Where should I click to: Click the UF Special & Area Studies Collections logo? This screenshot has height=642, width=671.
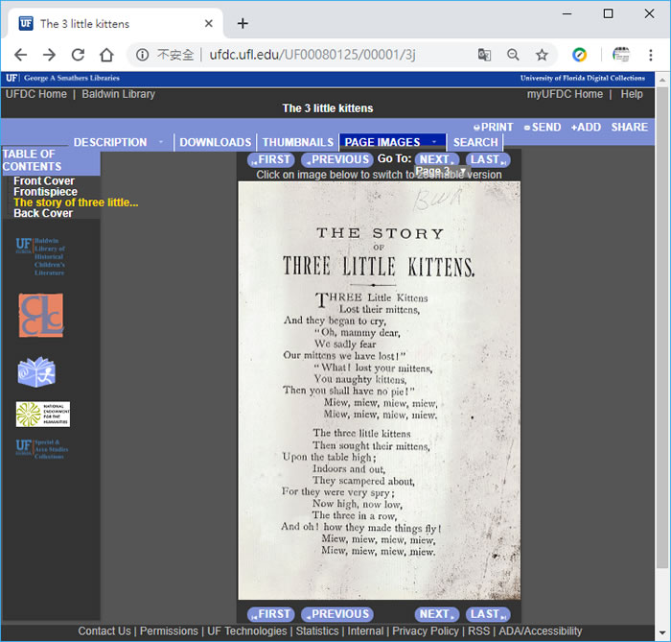(x=40, y=449)
